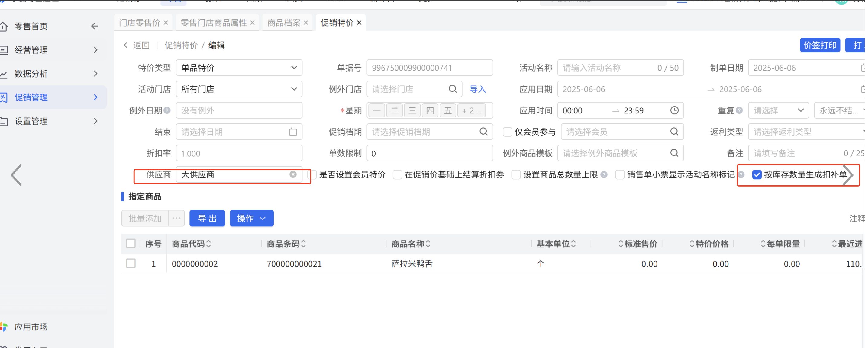Click the 单数限制 input field

click(x=430, y=153)
